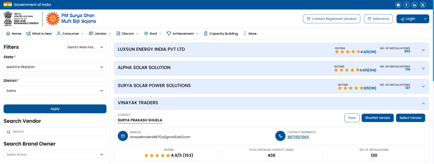The width and height of the screenshot is (434, 164).
Task: Click the magnifier icon in Search Vendor
Action: (x=8, y=132)
